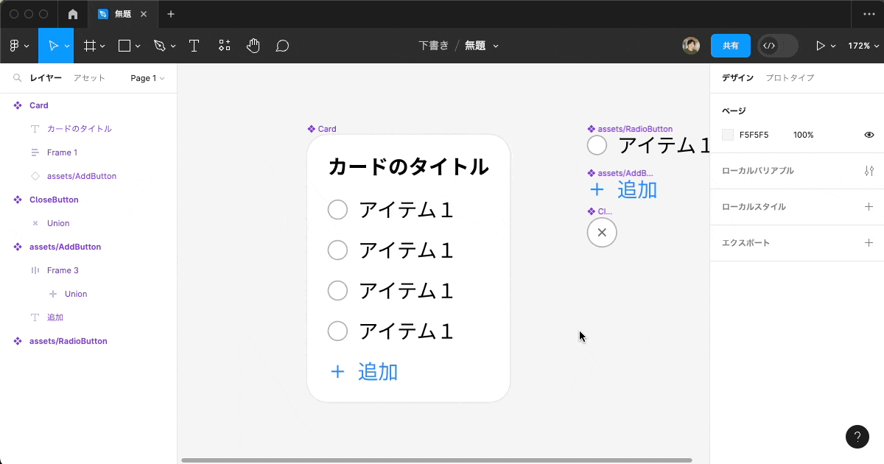Select the second radio button in card
The image size is (884, 464).
point(337,250)
